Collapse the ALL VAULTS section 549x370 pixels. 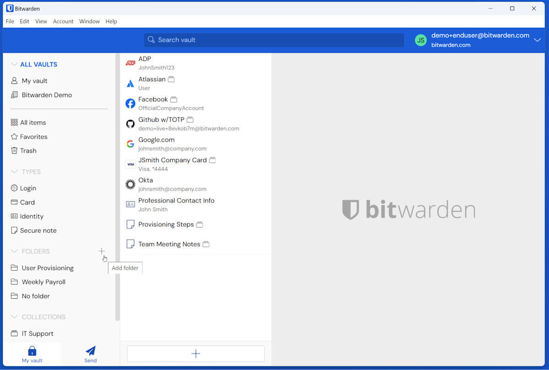click(x=14, y=65)
